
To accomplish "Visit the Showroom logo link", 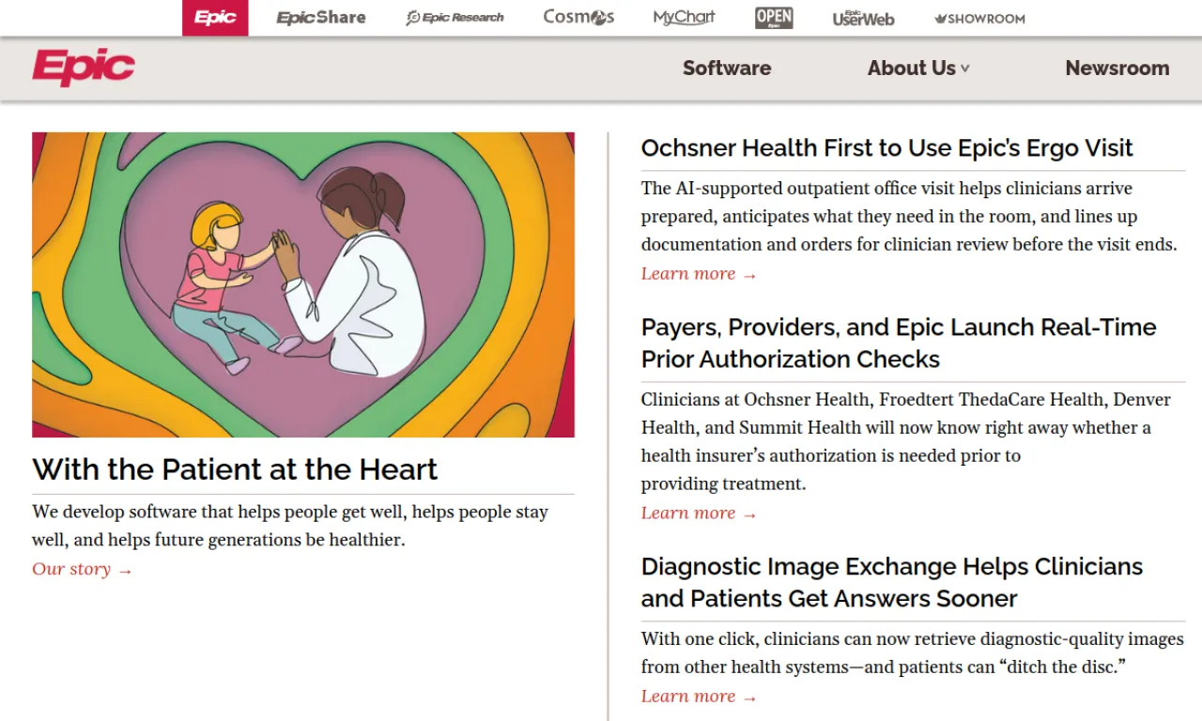I will tap(979, 19).
